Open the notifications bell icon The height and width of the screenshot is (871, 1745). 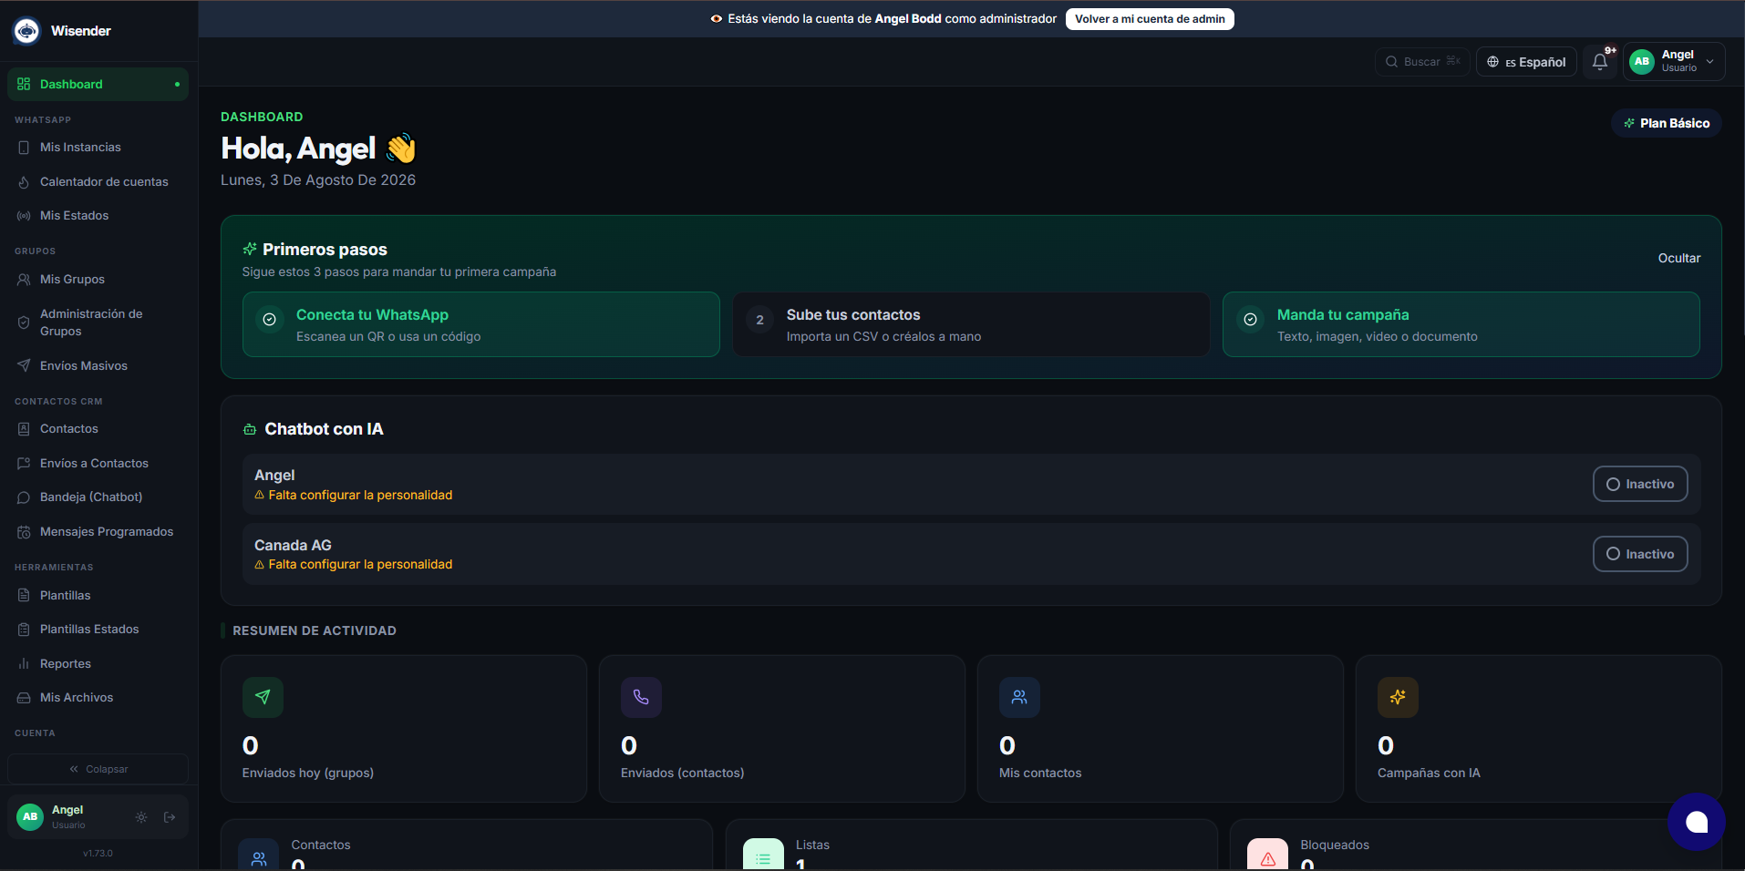[1599, 62]
